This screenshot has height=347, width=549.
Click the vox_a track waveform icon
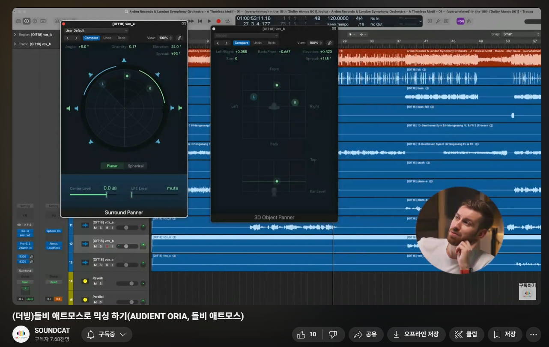[85, 225]
